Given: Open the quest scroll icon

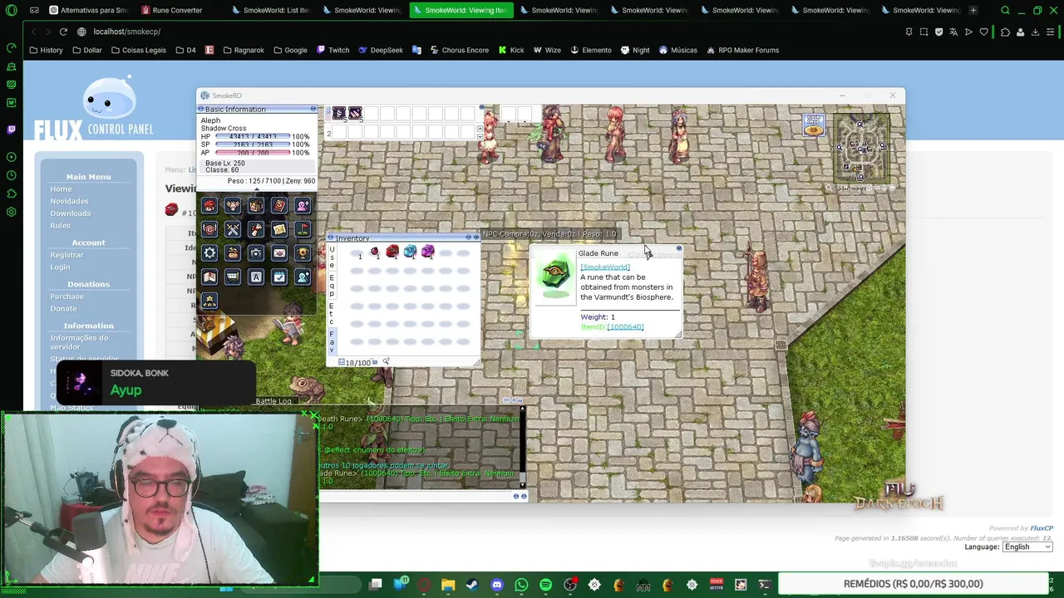Looking at the screenshot, I should point(256,229).
